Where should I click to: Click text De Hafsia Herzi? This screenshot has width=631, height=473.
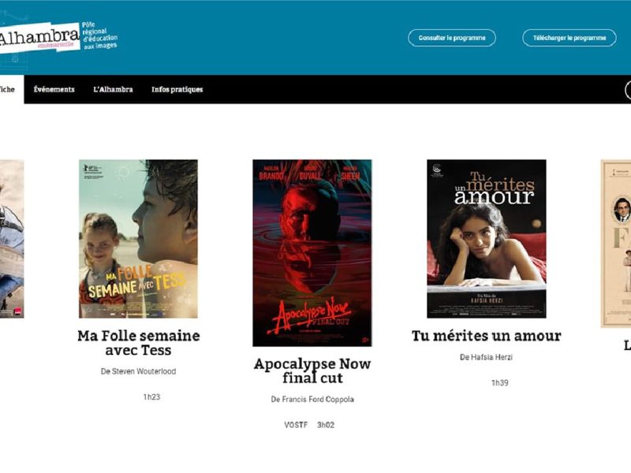pos(486,357)
